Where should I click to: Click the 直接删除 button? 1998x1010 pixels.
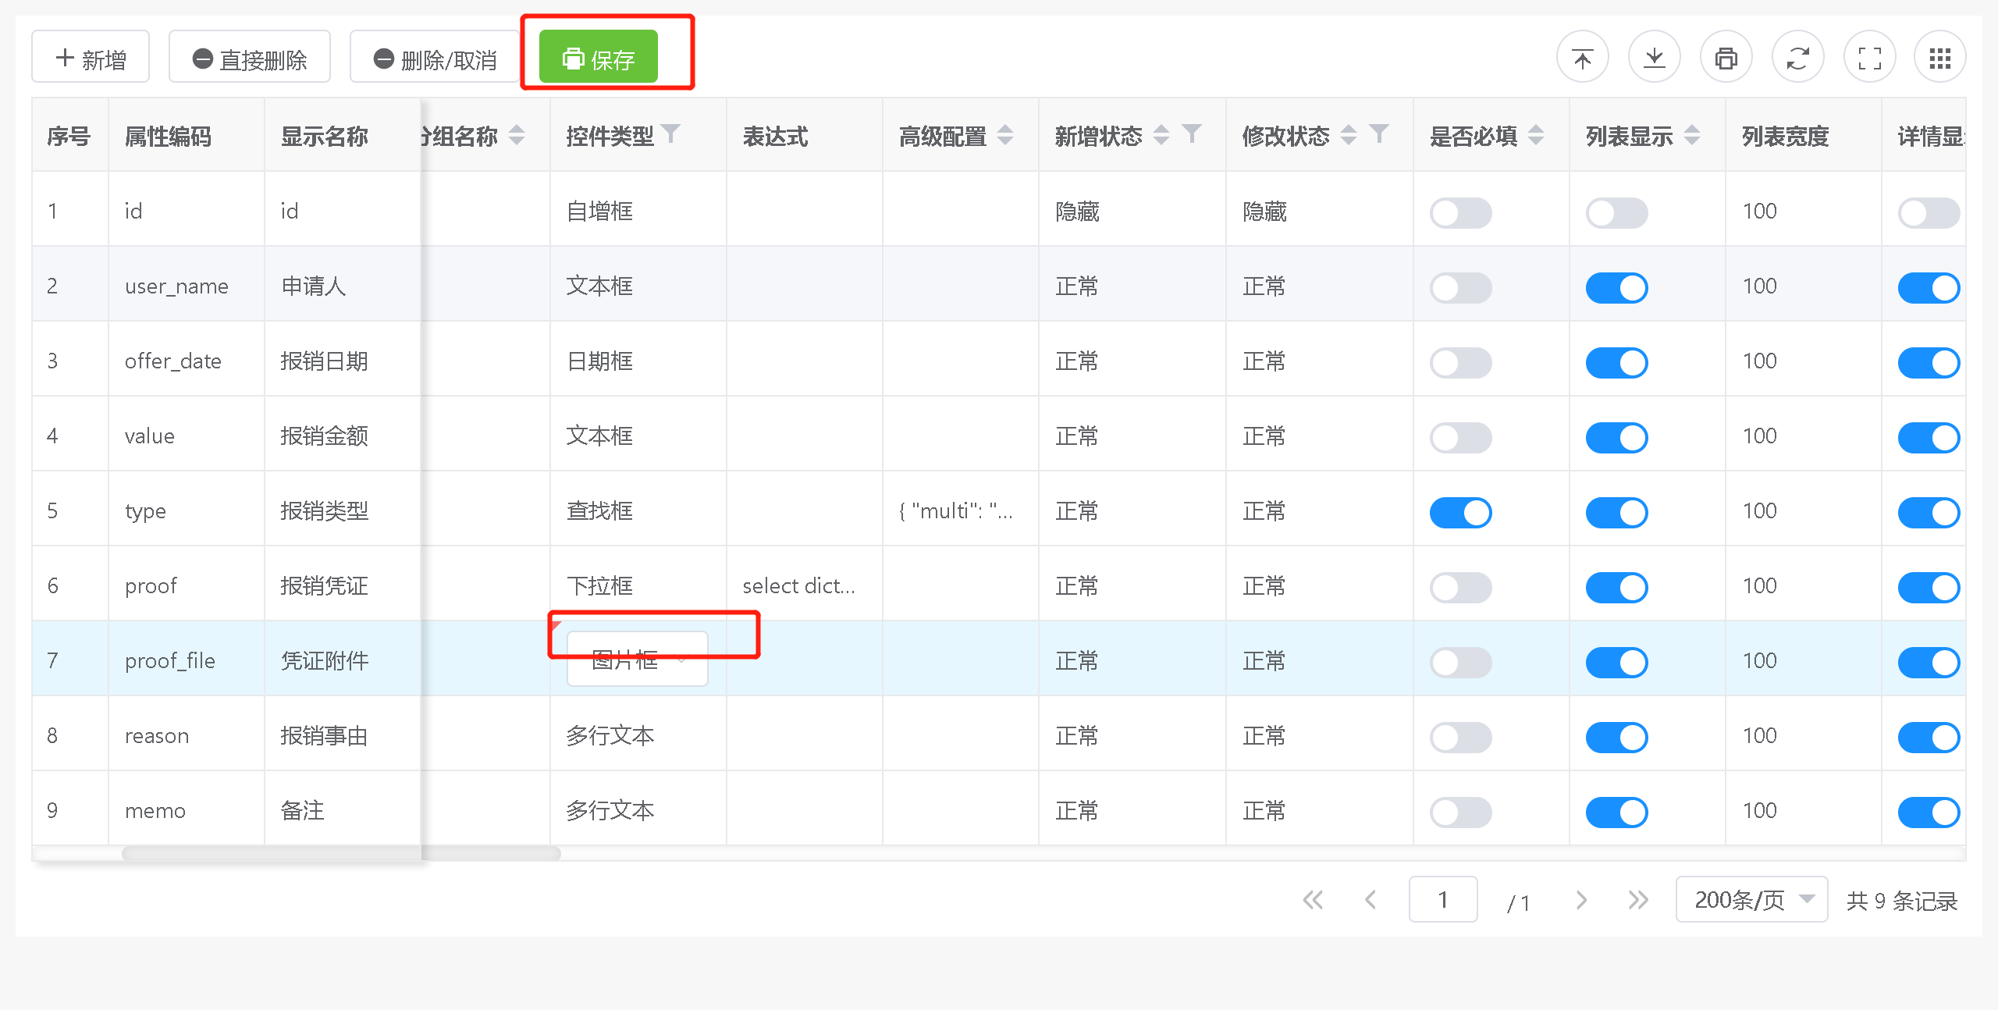tap(250, 57)
